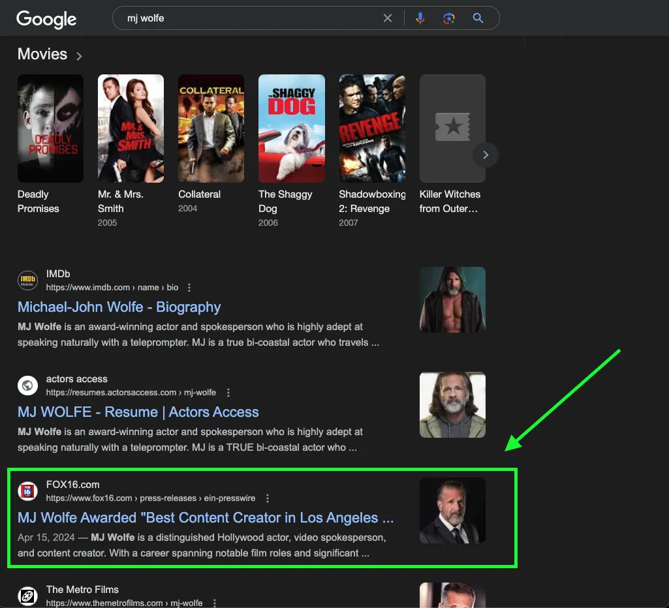Click the FOX16 site favicon
The width and height of the screenshot is (669, 608).
27,491
